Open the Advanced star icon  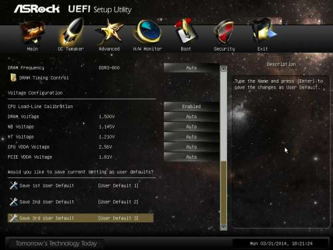pos(109,32)
